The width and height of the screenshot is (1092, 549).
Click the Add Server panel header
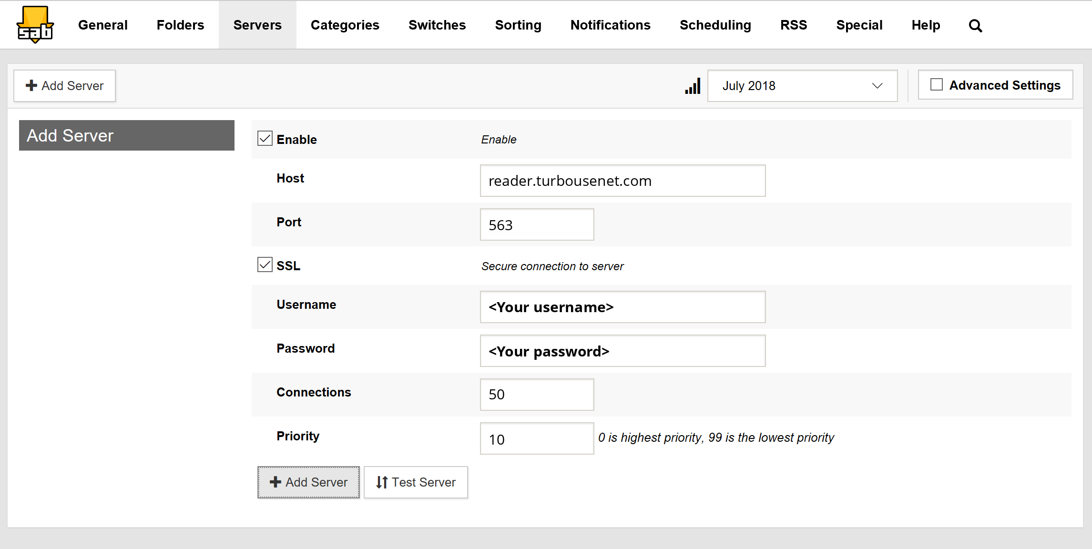pyautogui.click(x=127, y=135)
